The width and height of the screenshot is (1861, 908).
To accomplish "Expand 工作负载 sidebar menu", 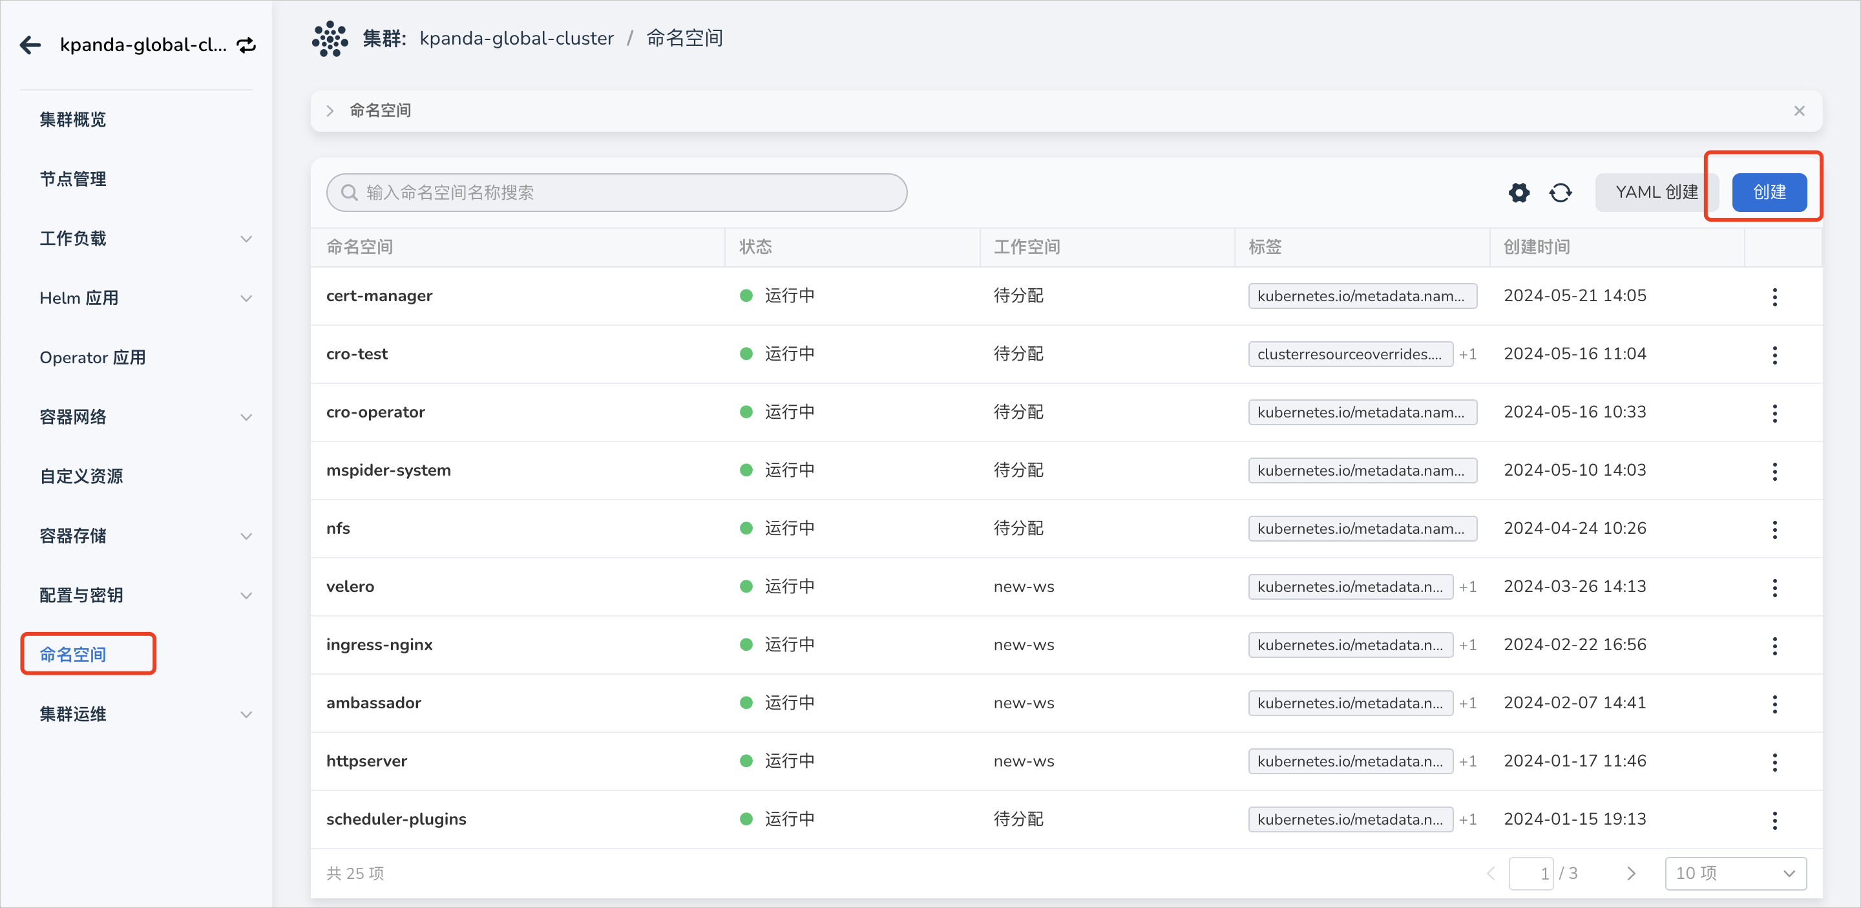I will click(x=246, y=239).
